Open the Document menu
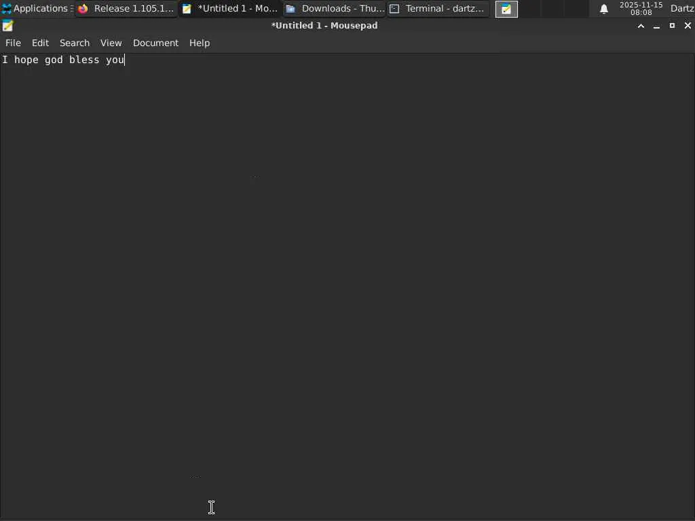Screen dimensions: 695x521 point(155,43)
